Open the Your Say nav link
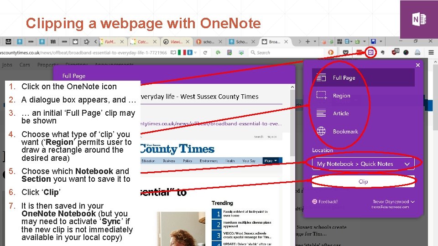 [x=249, y=161]
